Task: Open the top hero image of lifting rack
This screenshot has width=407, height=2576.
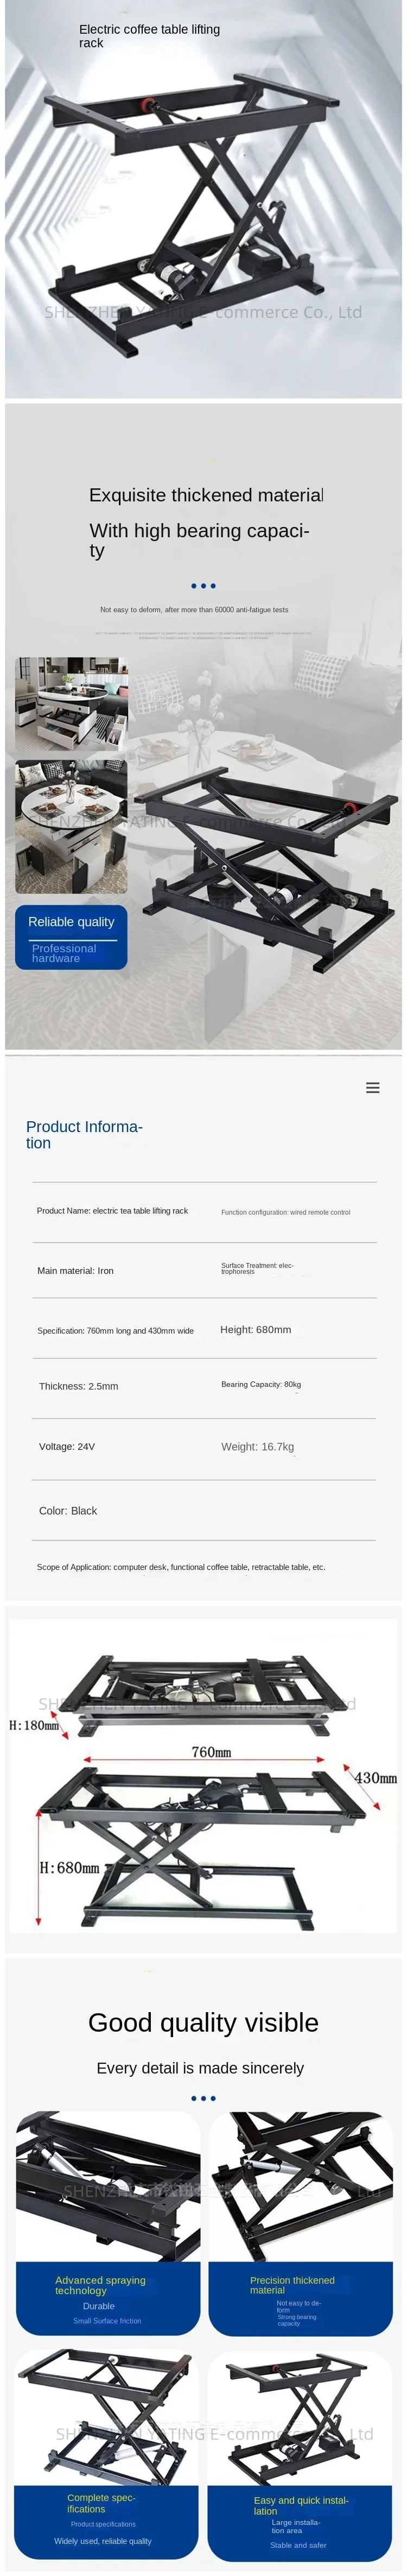Action: click(x=203, y=200)
